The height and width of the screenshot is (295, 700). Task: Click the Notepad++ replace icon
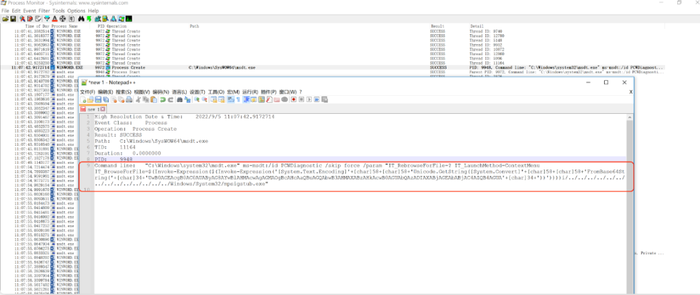[x=188, y=100]
